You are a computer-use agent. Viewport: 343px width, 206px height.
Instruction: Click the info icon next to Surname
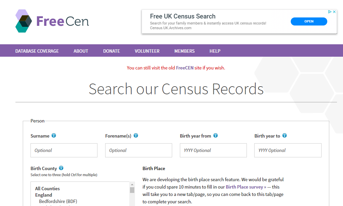pos(54,136)
